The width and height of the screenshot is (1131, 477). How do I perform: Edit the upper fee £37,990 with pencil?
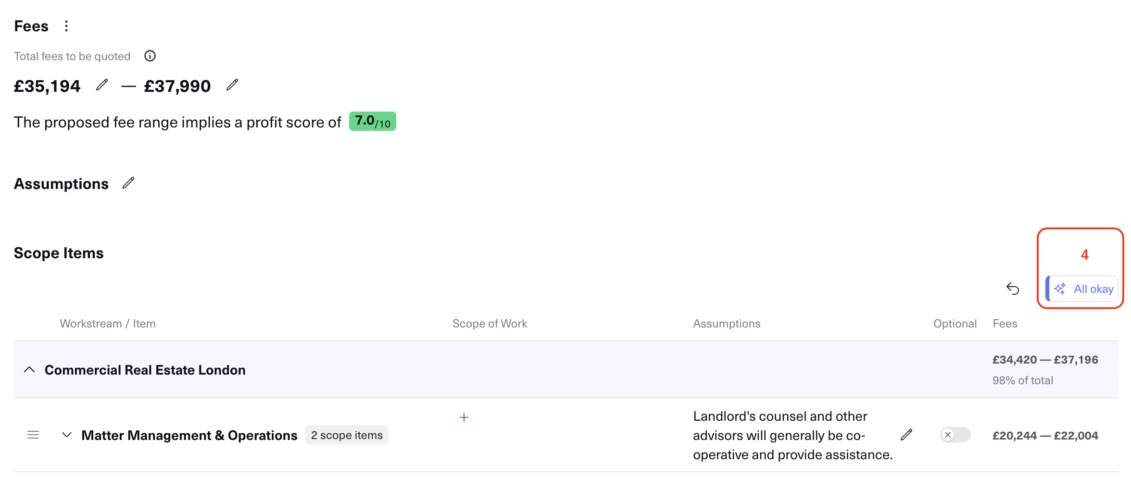[x=232, y=85]
